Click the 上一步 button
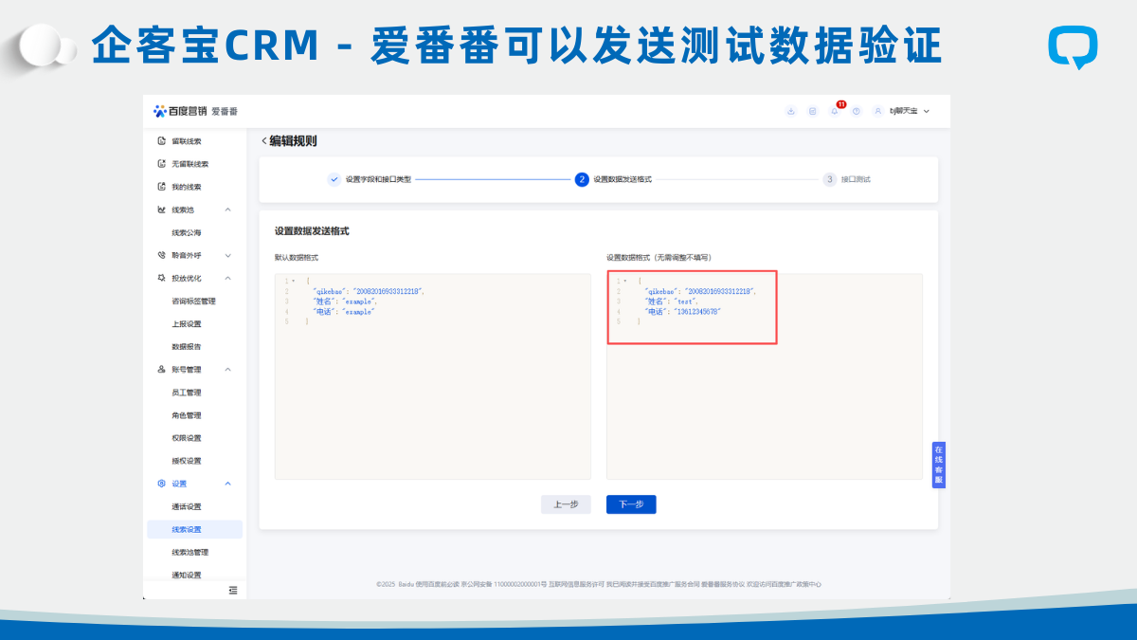The width and height of the screenshot is (1137, 640). 566,504
